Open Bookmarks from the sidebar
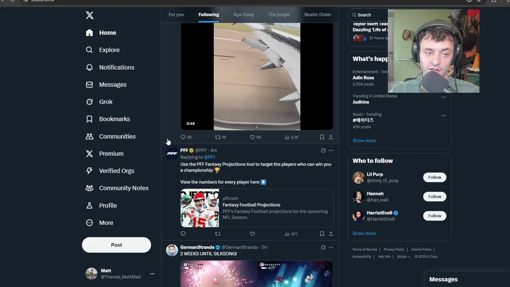This screenshot has height=287, width=510. (108, 119)
